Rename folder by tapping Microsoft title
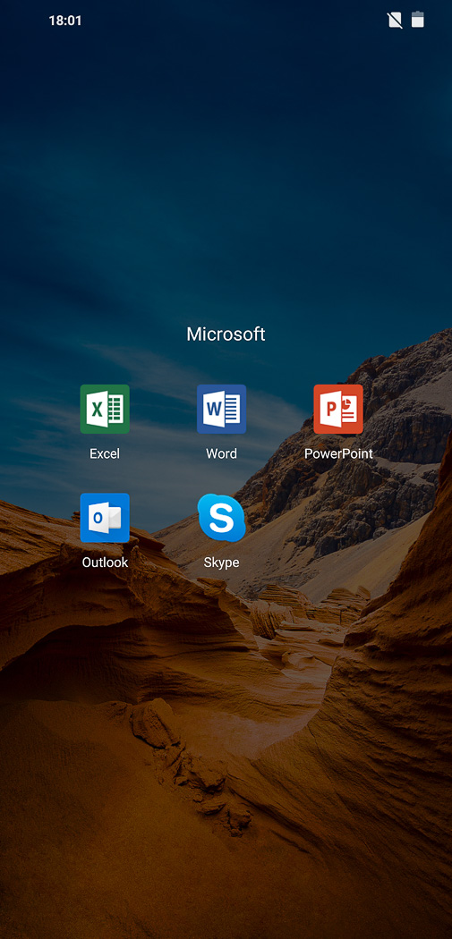Screen dimensions: 452x939 (x=226, y=334)
